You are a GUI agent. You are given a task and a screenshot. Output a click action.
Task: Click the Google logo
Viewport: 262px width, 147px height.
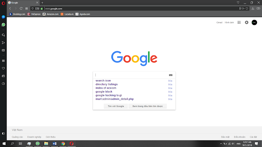coord(134,58)
